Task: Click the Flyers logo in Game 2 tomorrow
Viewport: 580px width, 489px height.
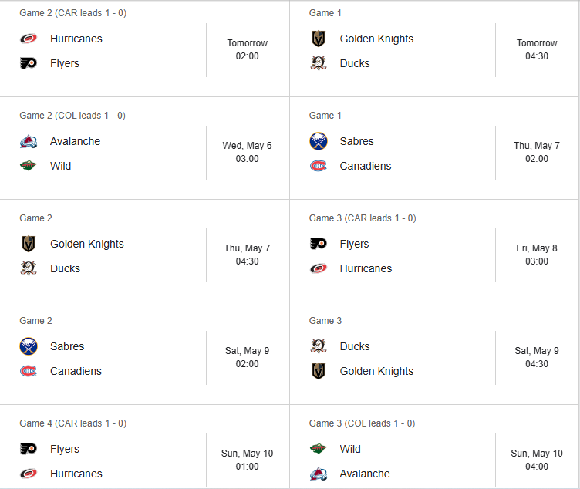Action: click(x=29, y=63)
